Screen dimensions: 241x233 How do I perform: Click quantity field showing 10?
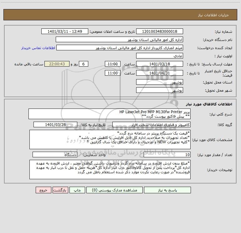coord(167,155)
